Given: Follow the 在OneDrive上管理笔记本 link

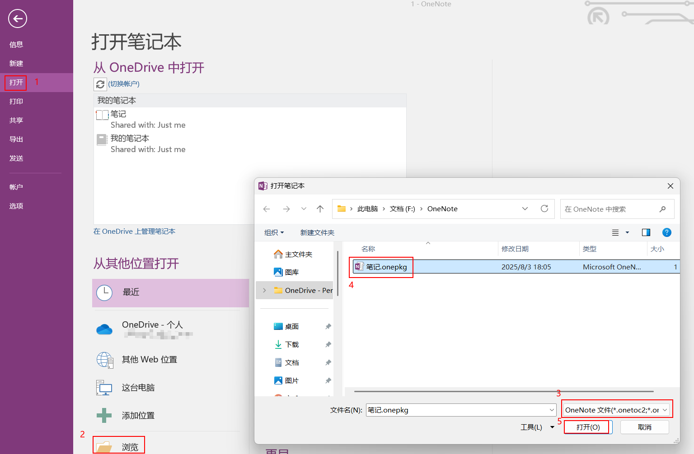Looking at the screenshot, I should (134, 231).
